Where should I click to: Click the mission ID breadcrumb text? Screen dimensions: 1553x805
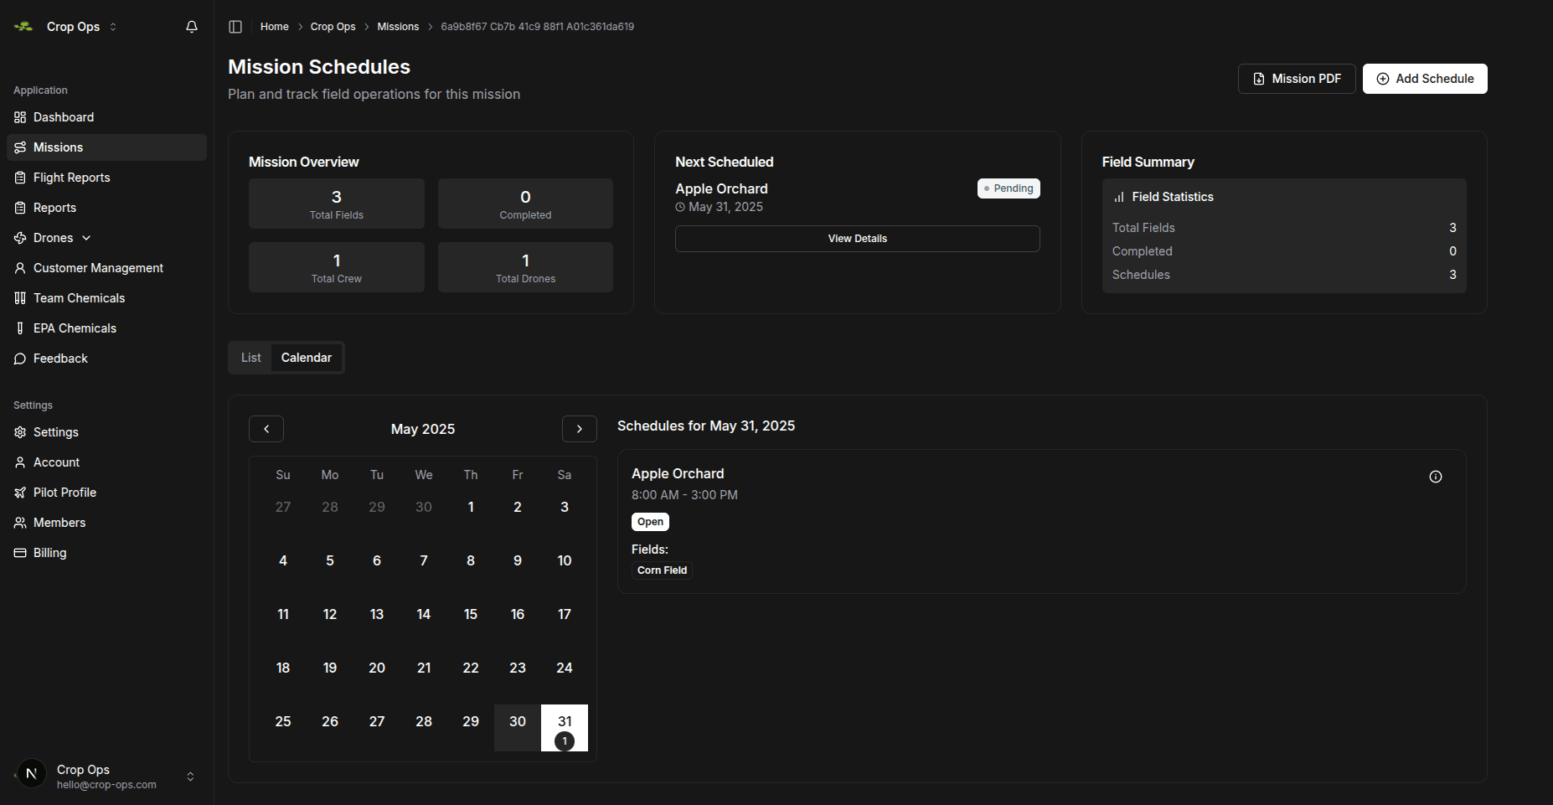(x=538, y=27)
